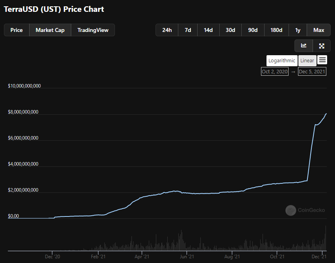Choose the 14d time range
The height and width of the screenshot is (263, 335).
[208, 30]
